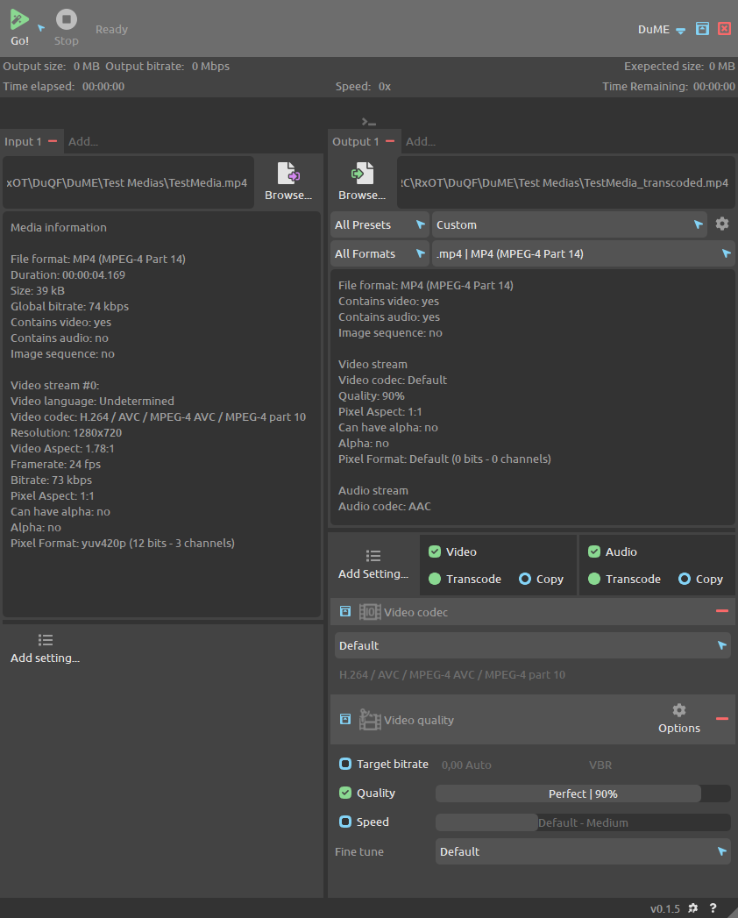This screenshot has width=738, height=918.
Task: Adjust the Quality Perfect 90% slider
Action: (583, 793)
